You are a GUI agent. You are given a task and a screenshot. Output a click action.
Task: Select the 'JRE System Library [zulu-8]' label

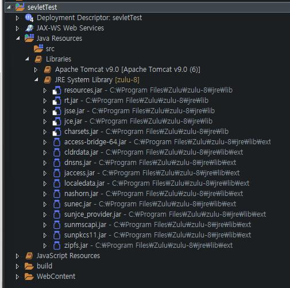point(97,80)
